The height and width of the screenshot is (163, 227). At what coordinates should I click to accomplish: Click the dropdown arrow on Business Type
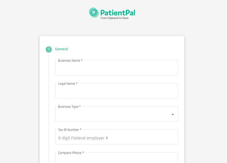172,114
